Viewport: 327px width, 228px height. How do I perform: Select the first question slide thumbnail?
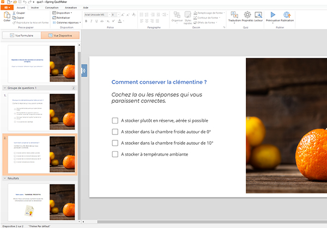(41, 112)
